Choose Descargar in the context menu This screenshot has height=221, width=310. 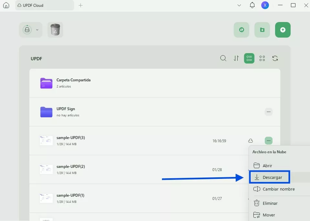pyautogui.click(x=279, y=177)
